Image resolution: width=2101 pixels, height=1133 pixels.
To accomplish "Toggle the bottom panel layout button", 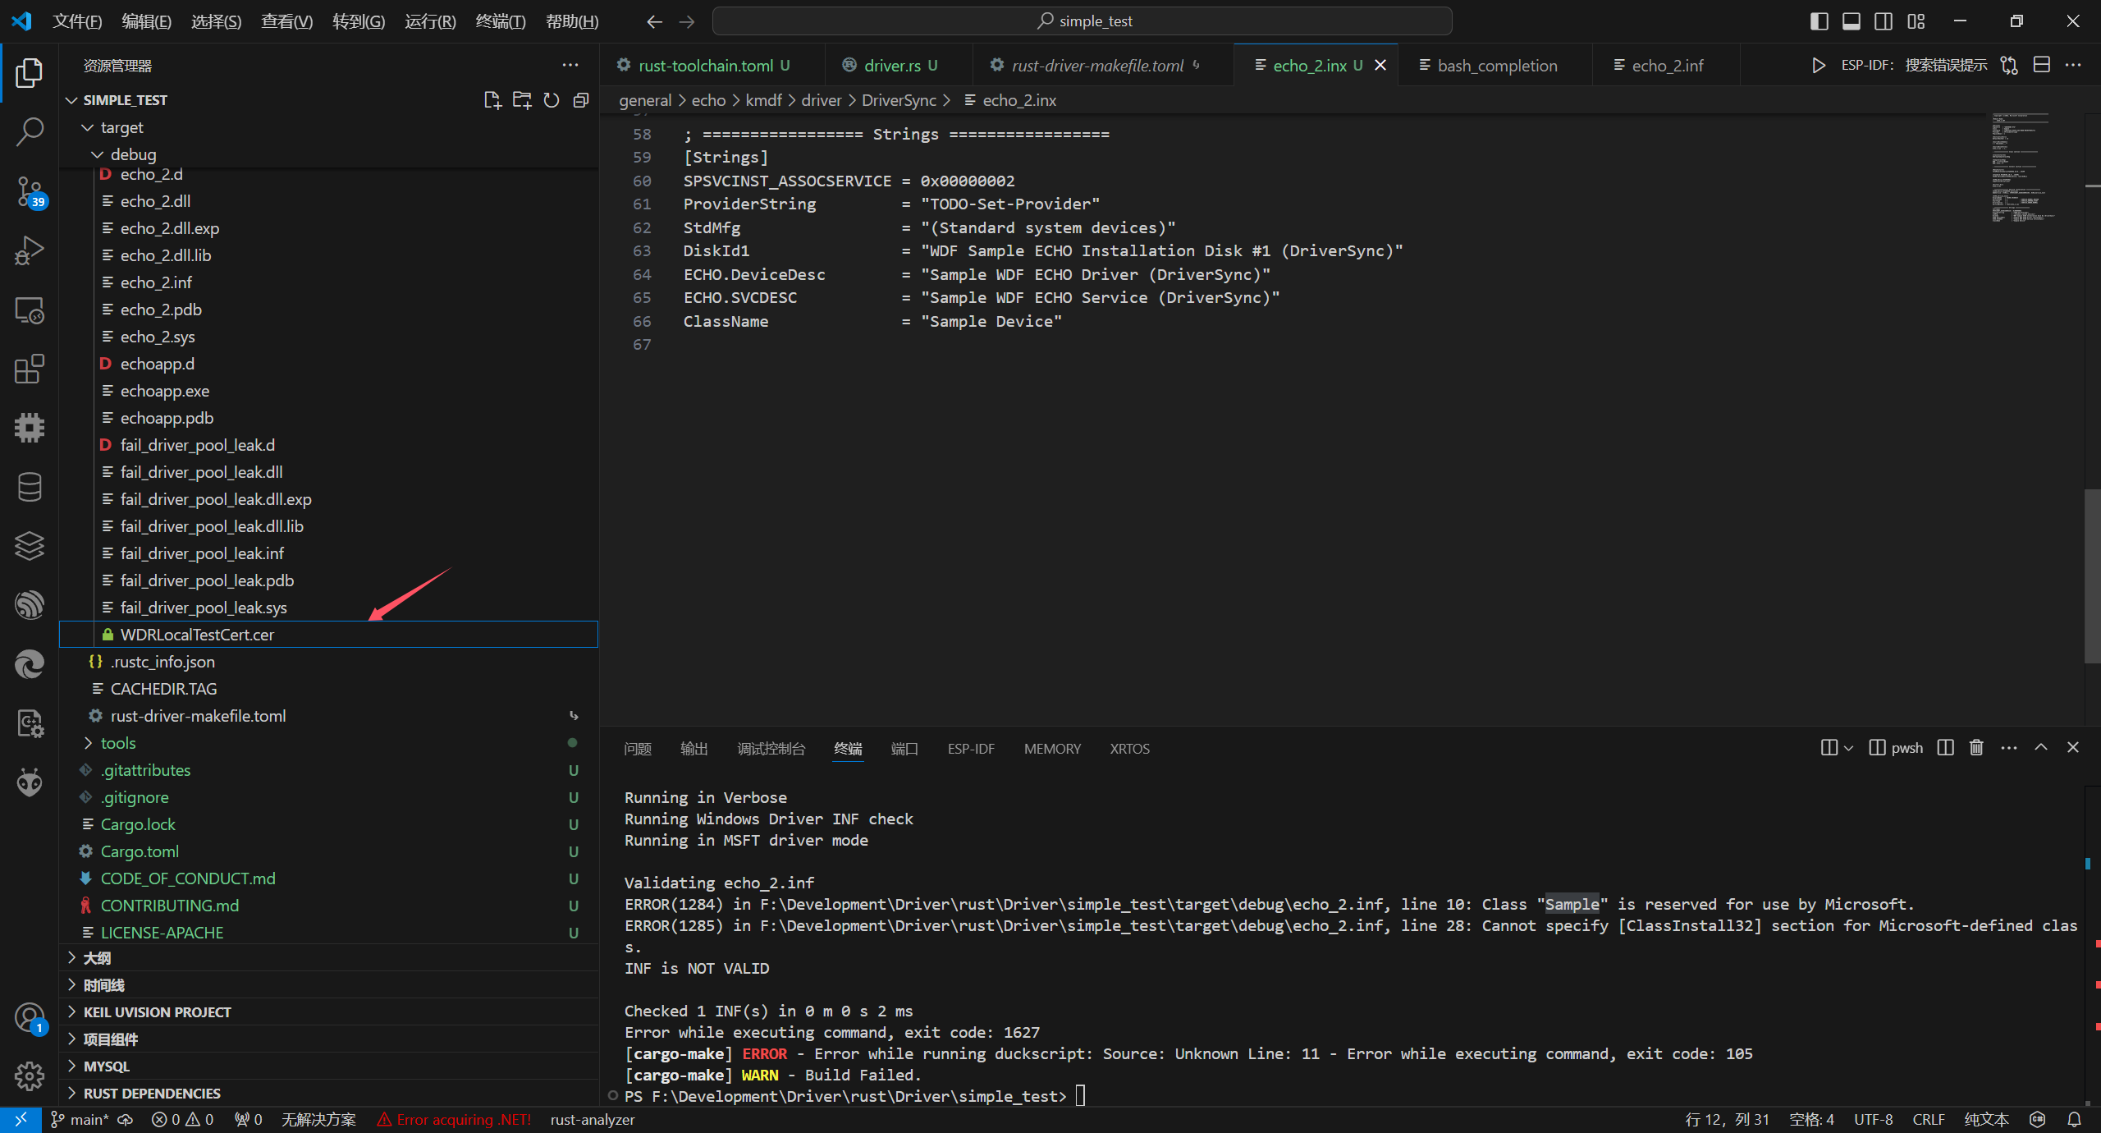I will click(x=1852, y=21).
